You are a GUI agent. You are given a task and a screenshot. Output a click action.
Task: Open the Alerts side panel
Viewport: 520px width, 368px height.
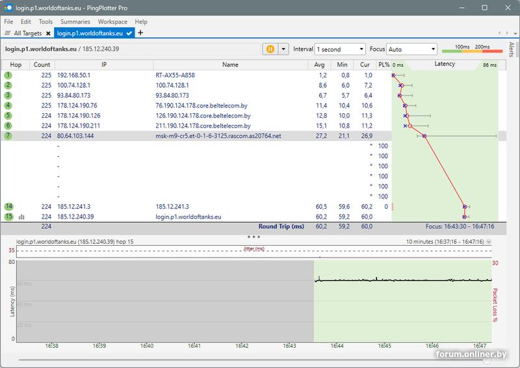(x=512, y=51)
